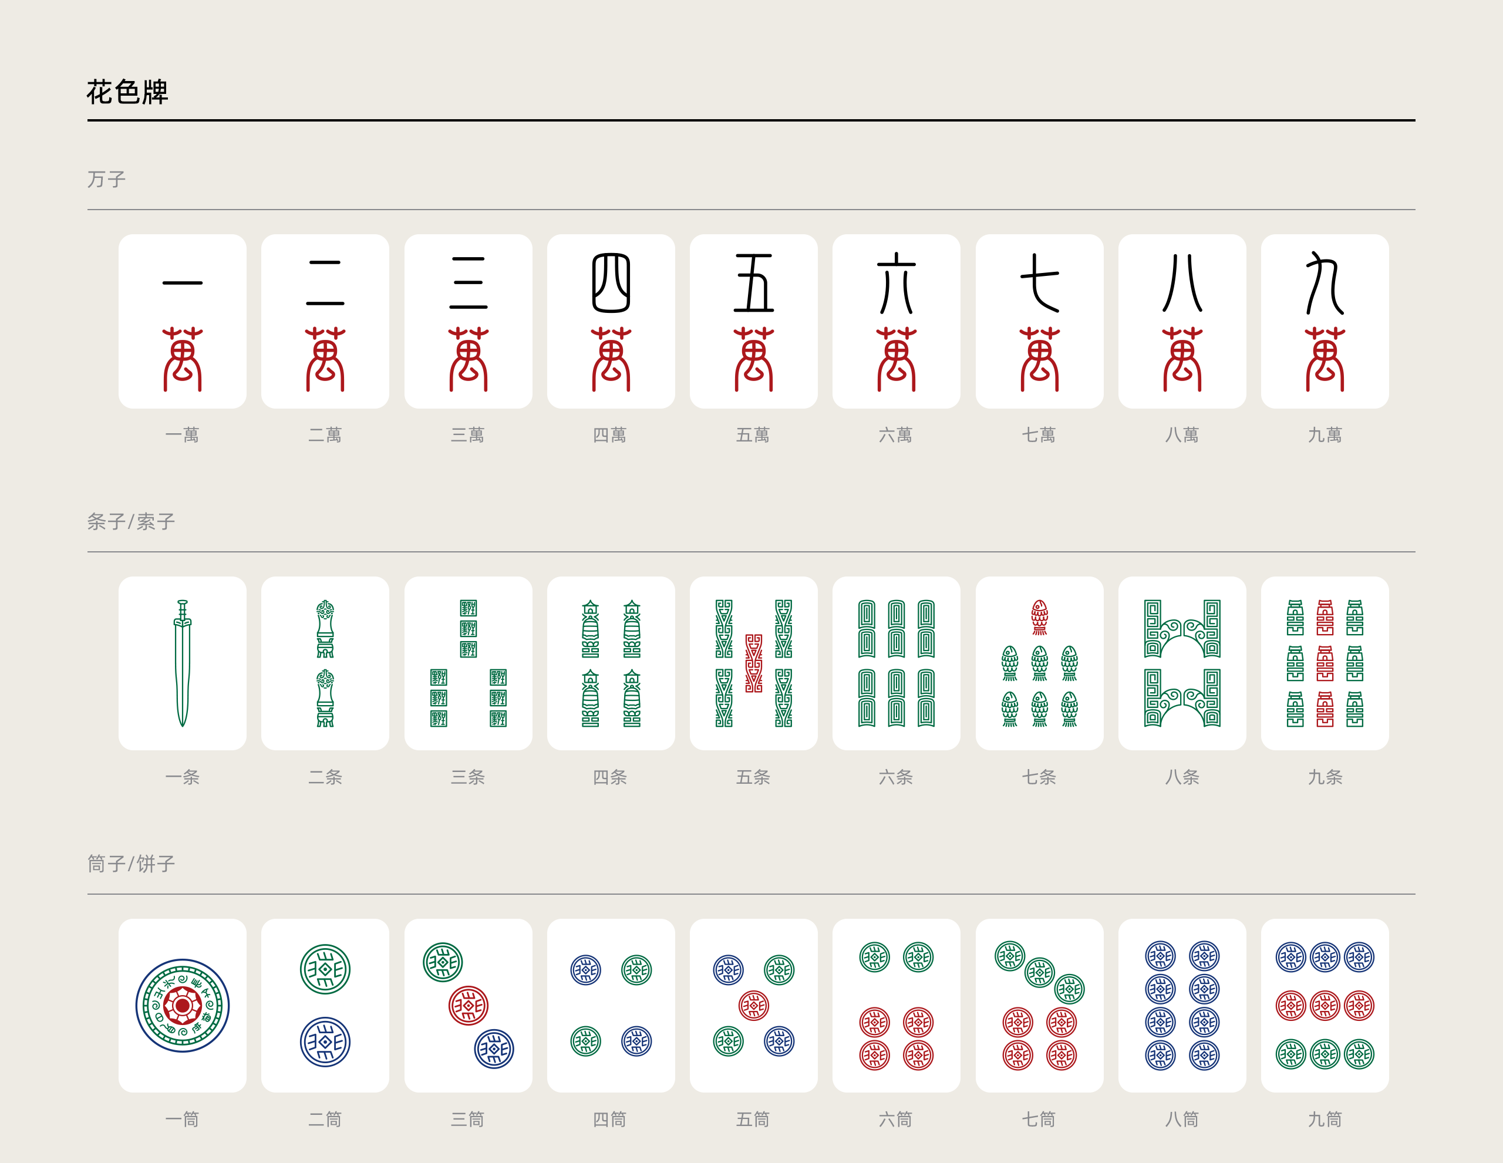The width and height of the screenshot is (1503, 1163).
Task: Select the 七条 tile with fish shapes
Action: [x=1039, y=663]
